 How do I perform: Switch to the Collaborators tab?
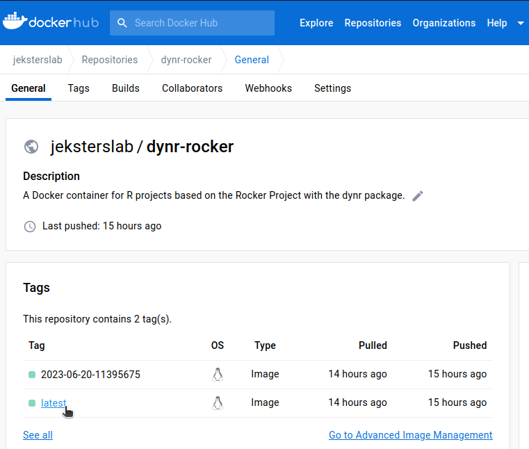pos(192,88)
